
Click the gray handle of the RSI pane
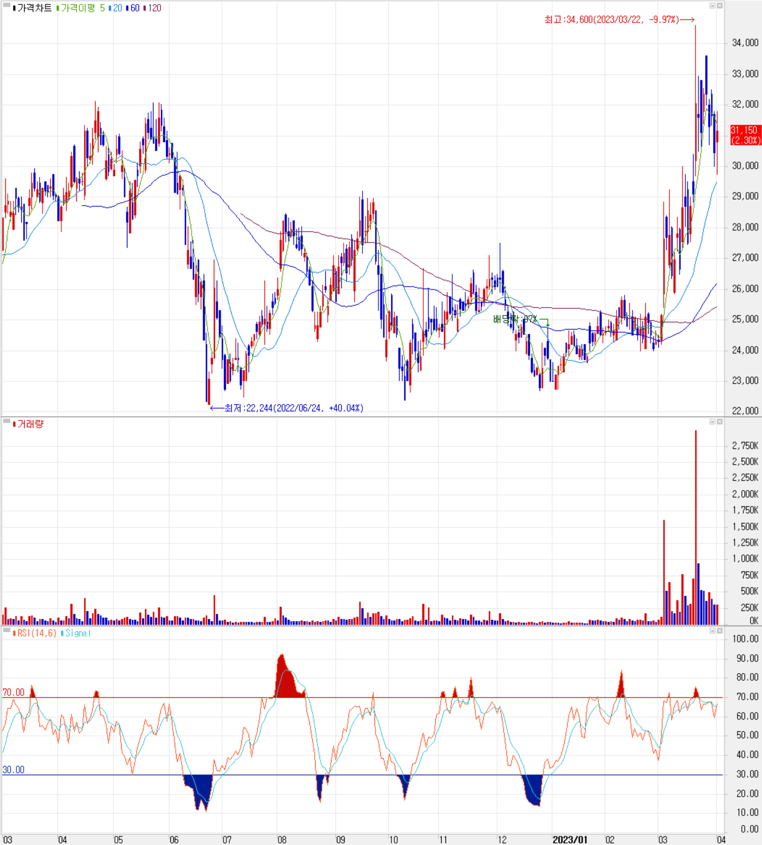[x=6, y=630]
